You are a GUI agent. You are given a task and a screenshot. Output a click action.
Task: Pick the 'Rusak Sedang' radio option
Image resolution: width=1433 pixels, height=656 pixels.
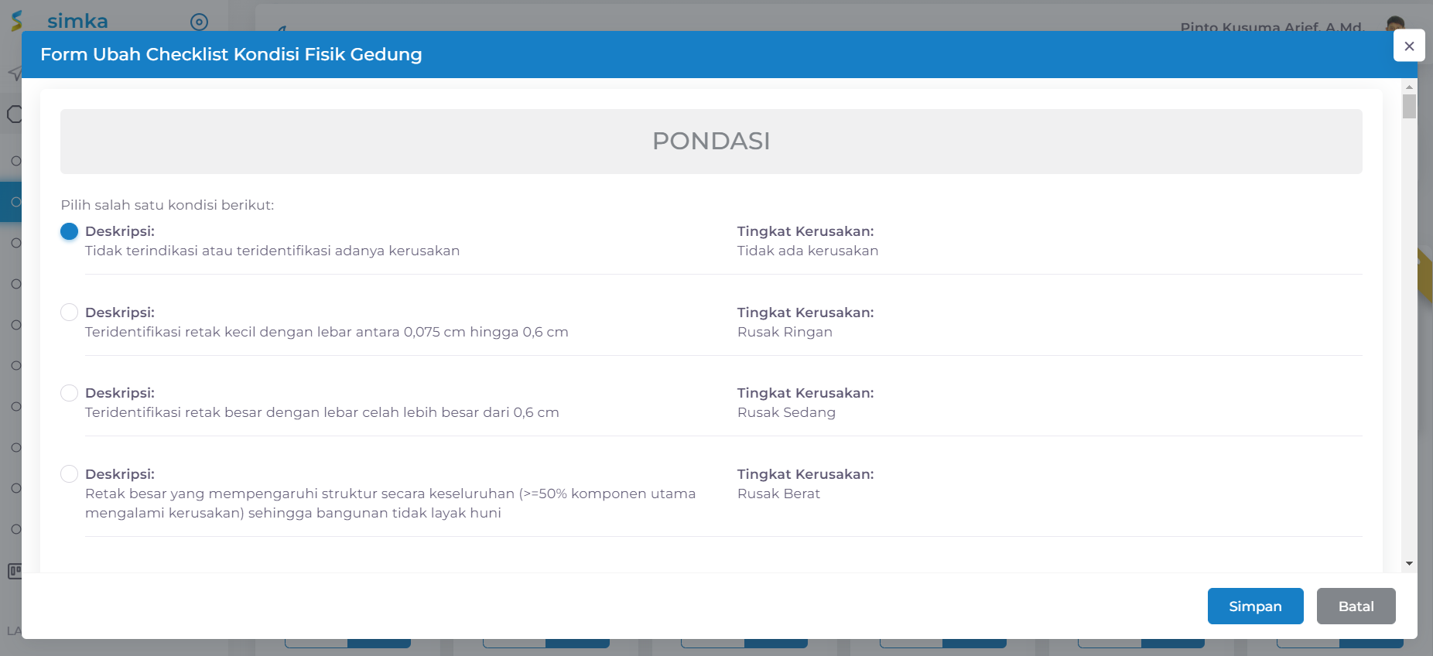(x=69, y=393)
